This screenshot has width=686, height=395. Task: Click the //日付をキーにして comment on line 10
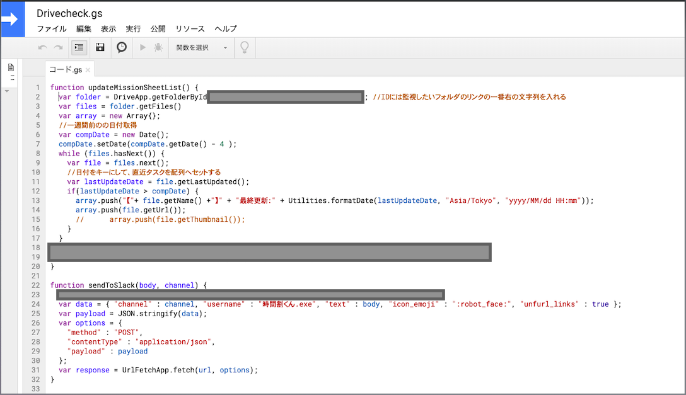(144, 172)
